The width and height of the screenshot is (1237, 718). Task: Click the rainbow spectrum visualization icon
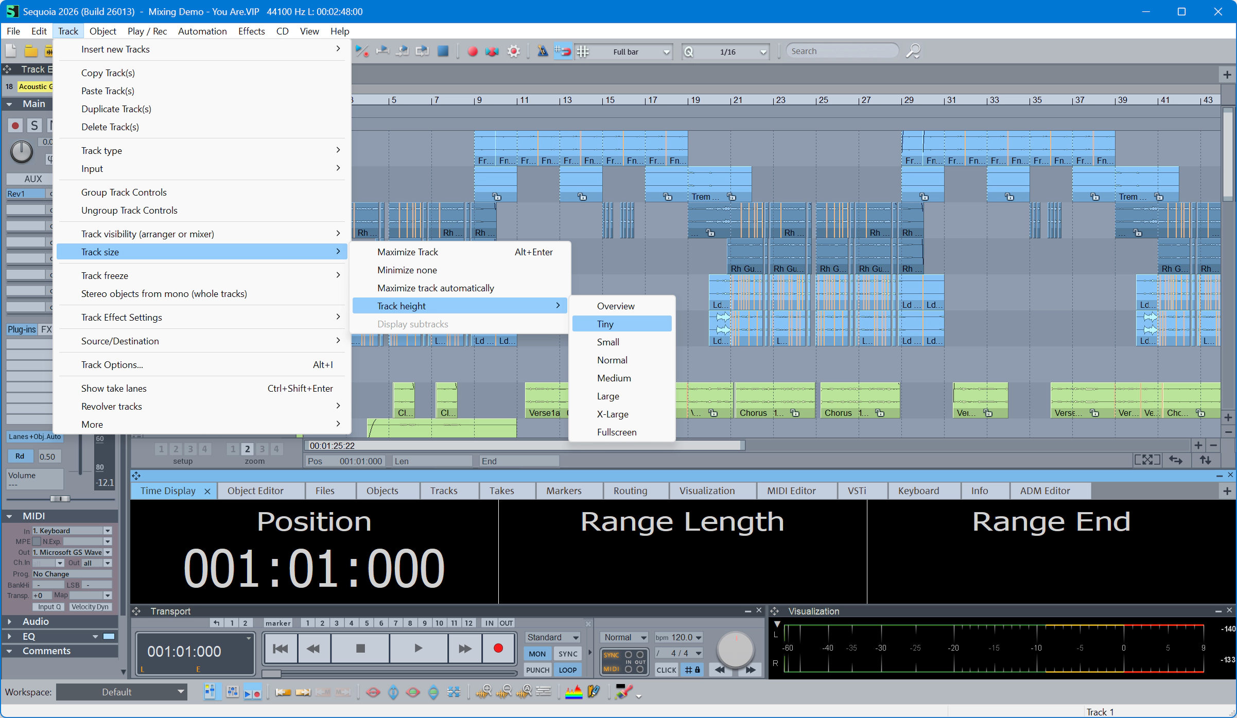coord(573,692)
